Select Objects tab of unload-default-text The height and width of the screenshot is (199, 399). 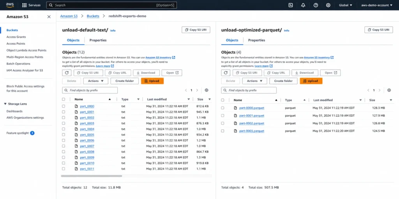[73, 40]
